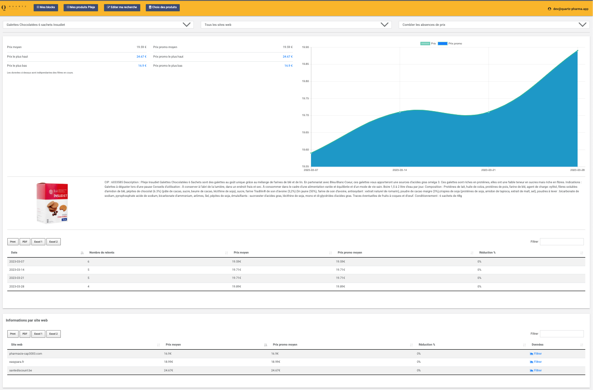Open the product selection dropdown
Screen dimensions: 593x390
98,25
